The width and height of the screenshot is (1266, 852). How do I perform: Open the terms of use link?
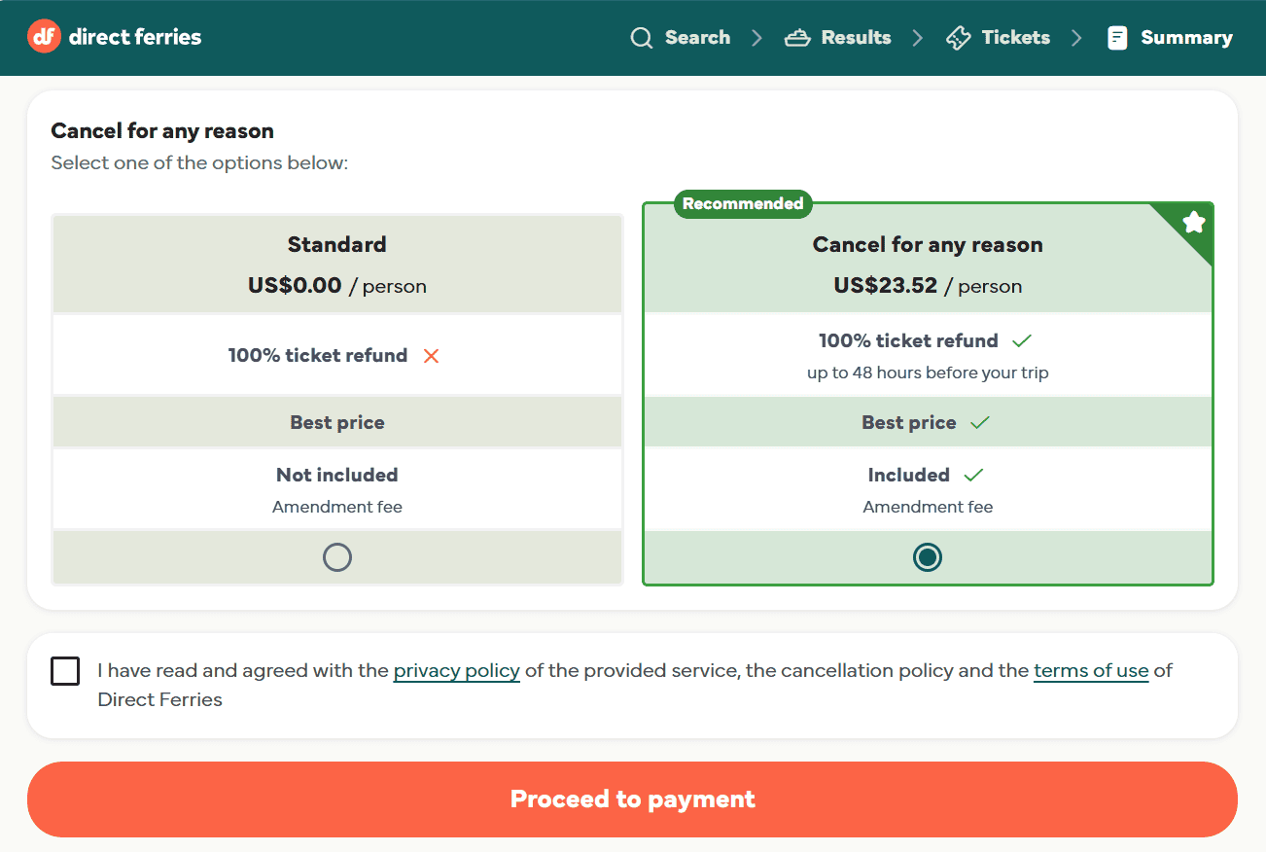tap(1091, 671)
